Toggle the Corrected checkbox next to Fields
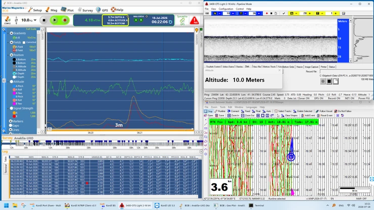Image resolution: width=374 pixels, height=210 pixels. coord(24,42)
